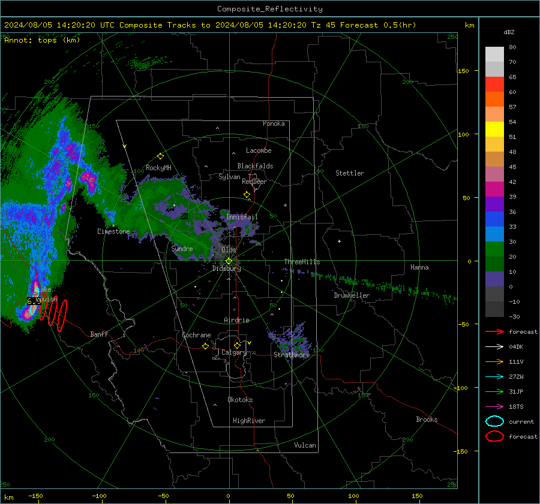Select the HighRiver label
The width and height of the screenshot is (540, 504).
[249, 421]
